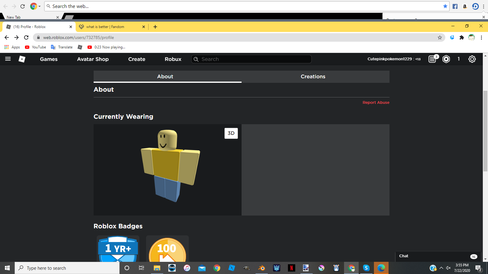Open the Roblox icon bookmark
The image size is (488, 274).
[80, 47]
